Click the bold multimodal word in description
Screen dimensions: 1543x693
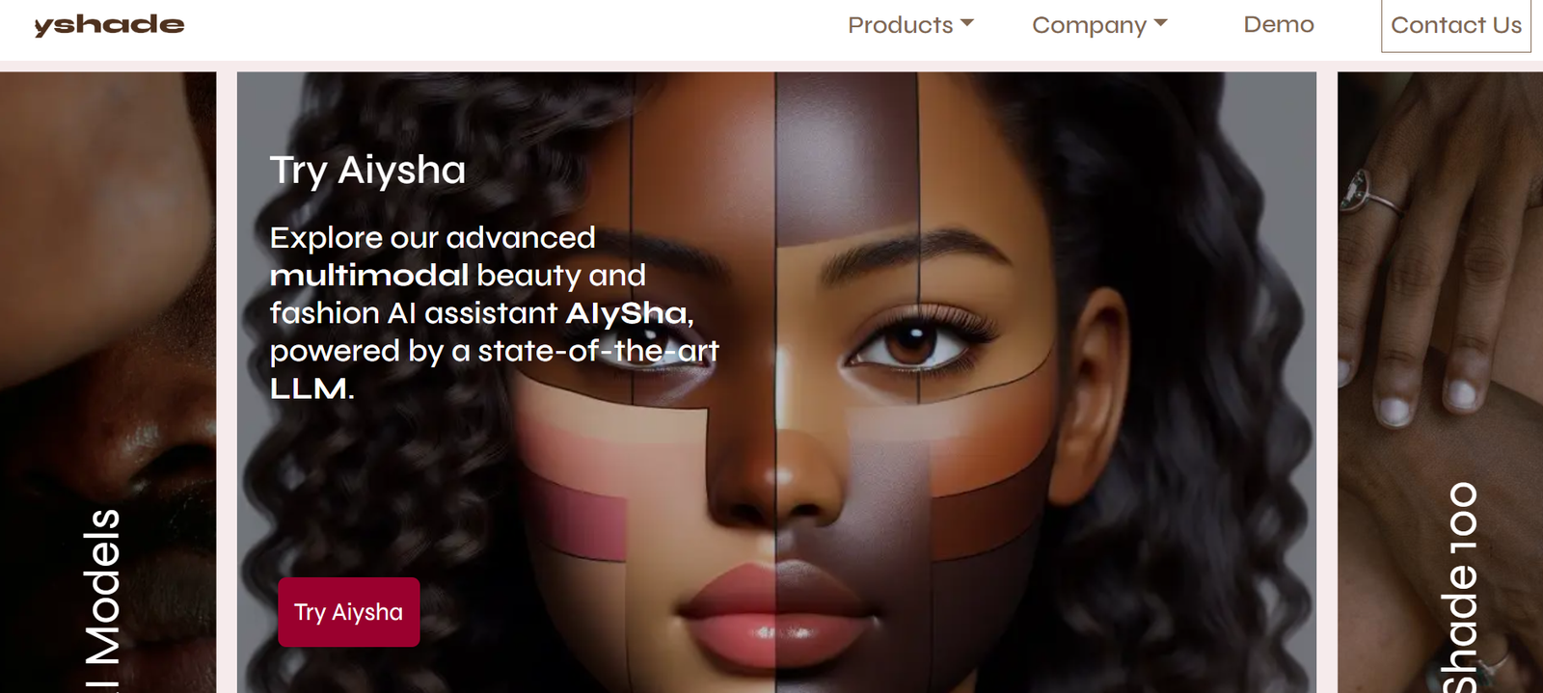tap(369, 276)
